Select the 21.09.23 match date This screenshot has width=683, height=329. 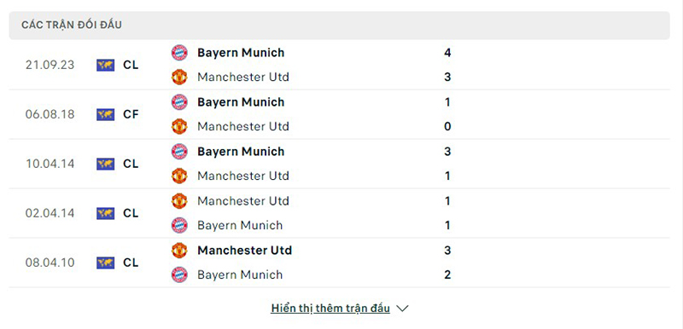coord(50,65)
